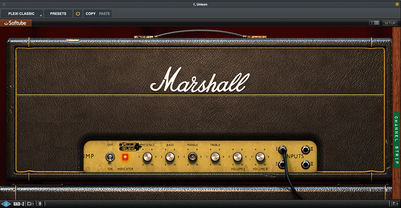The image size is (401, 208).
Task: Flip the amp OFF/ON power toggle switch
Action: pyautogui.click(x=110, y=157)
